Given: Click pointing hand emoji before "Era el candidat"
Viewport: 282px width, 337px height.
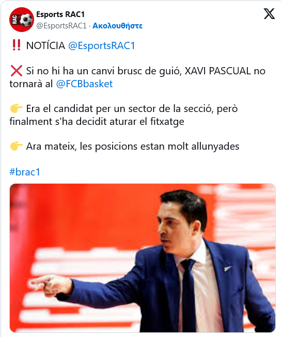Looking at the screenshot, I should pos(17,108).
